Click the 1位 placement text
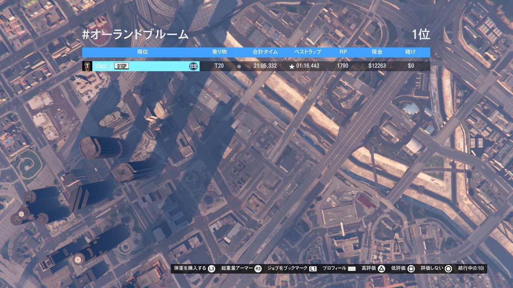Image resolution: width=513 pixels, height=288 pixels. (421, 35)
